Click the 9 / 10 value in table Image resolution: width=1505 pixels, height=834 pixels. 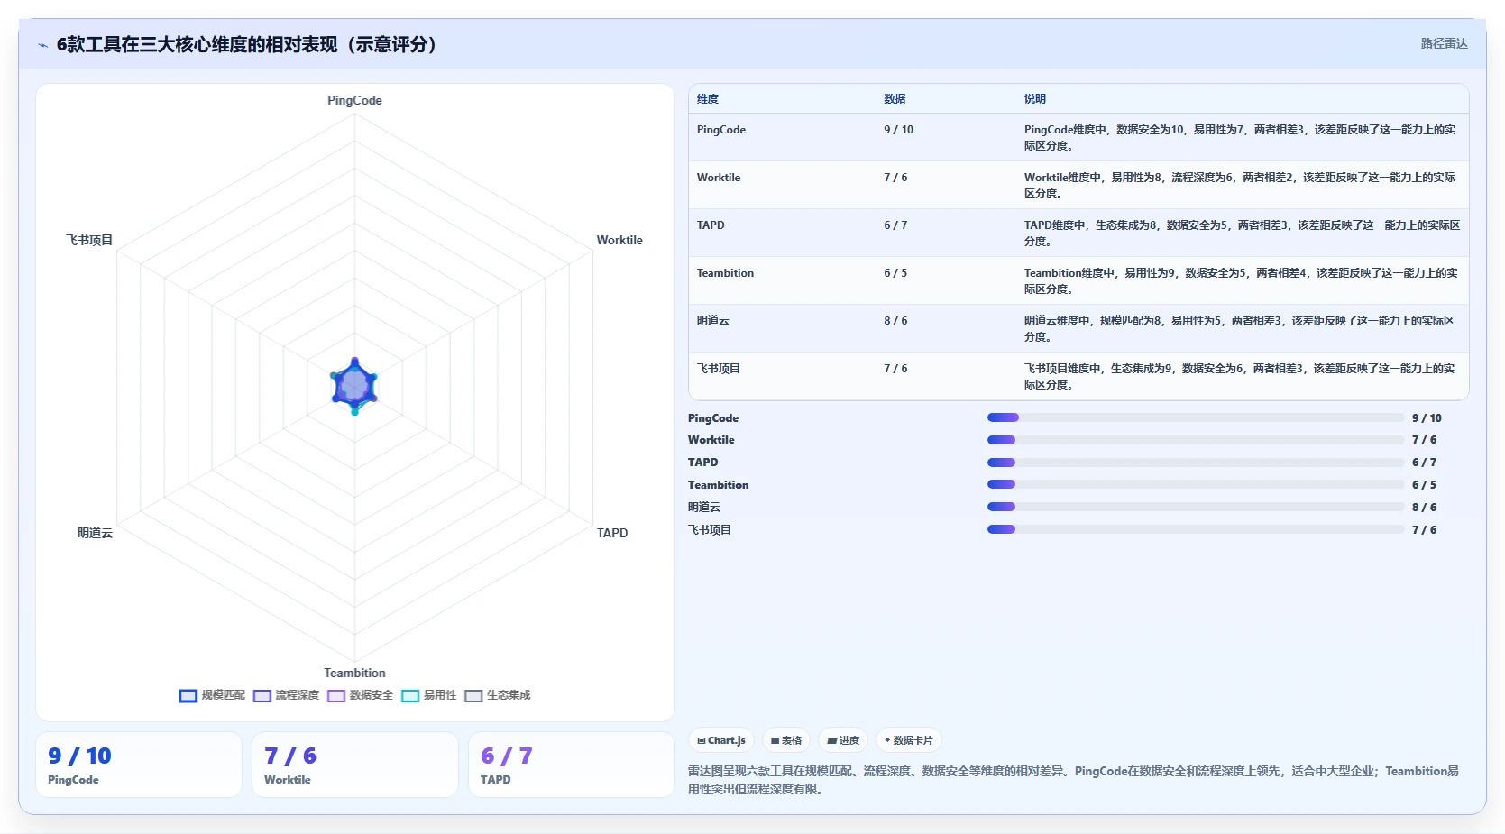click(x=898, y=130)
